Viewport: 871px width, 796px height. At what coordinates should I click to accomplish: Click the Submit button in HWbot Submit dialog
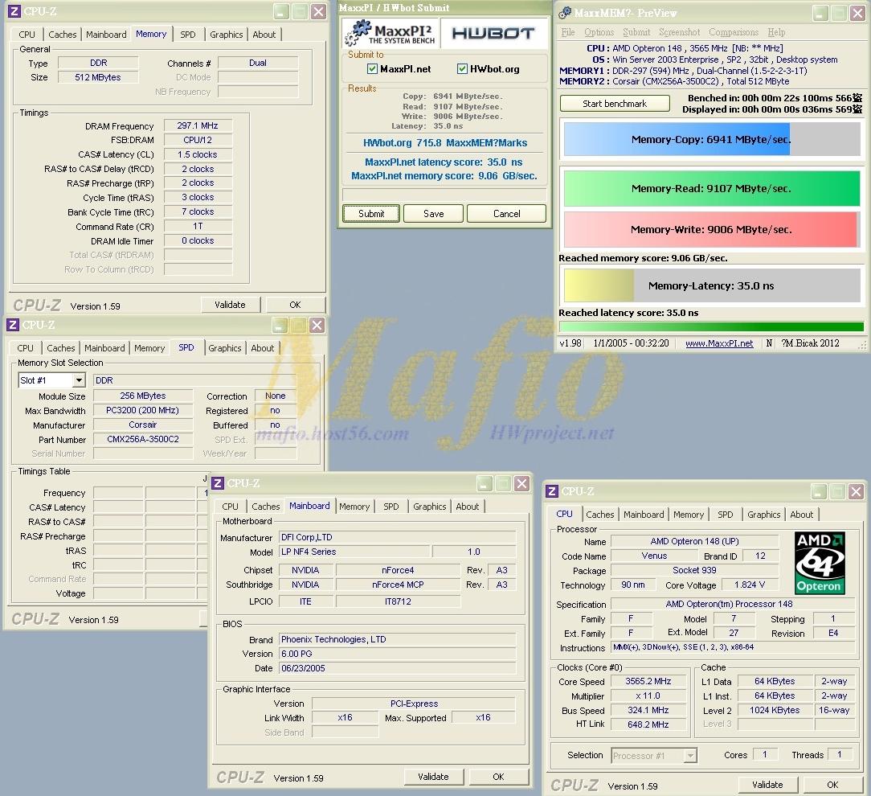point(371,213)
